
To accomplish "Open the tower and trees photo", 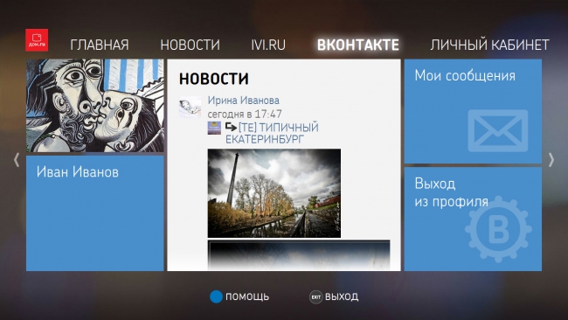I will (x=274, y=193).
